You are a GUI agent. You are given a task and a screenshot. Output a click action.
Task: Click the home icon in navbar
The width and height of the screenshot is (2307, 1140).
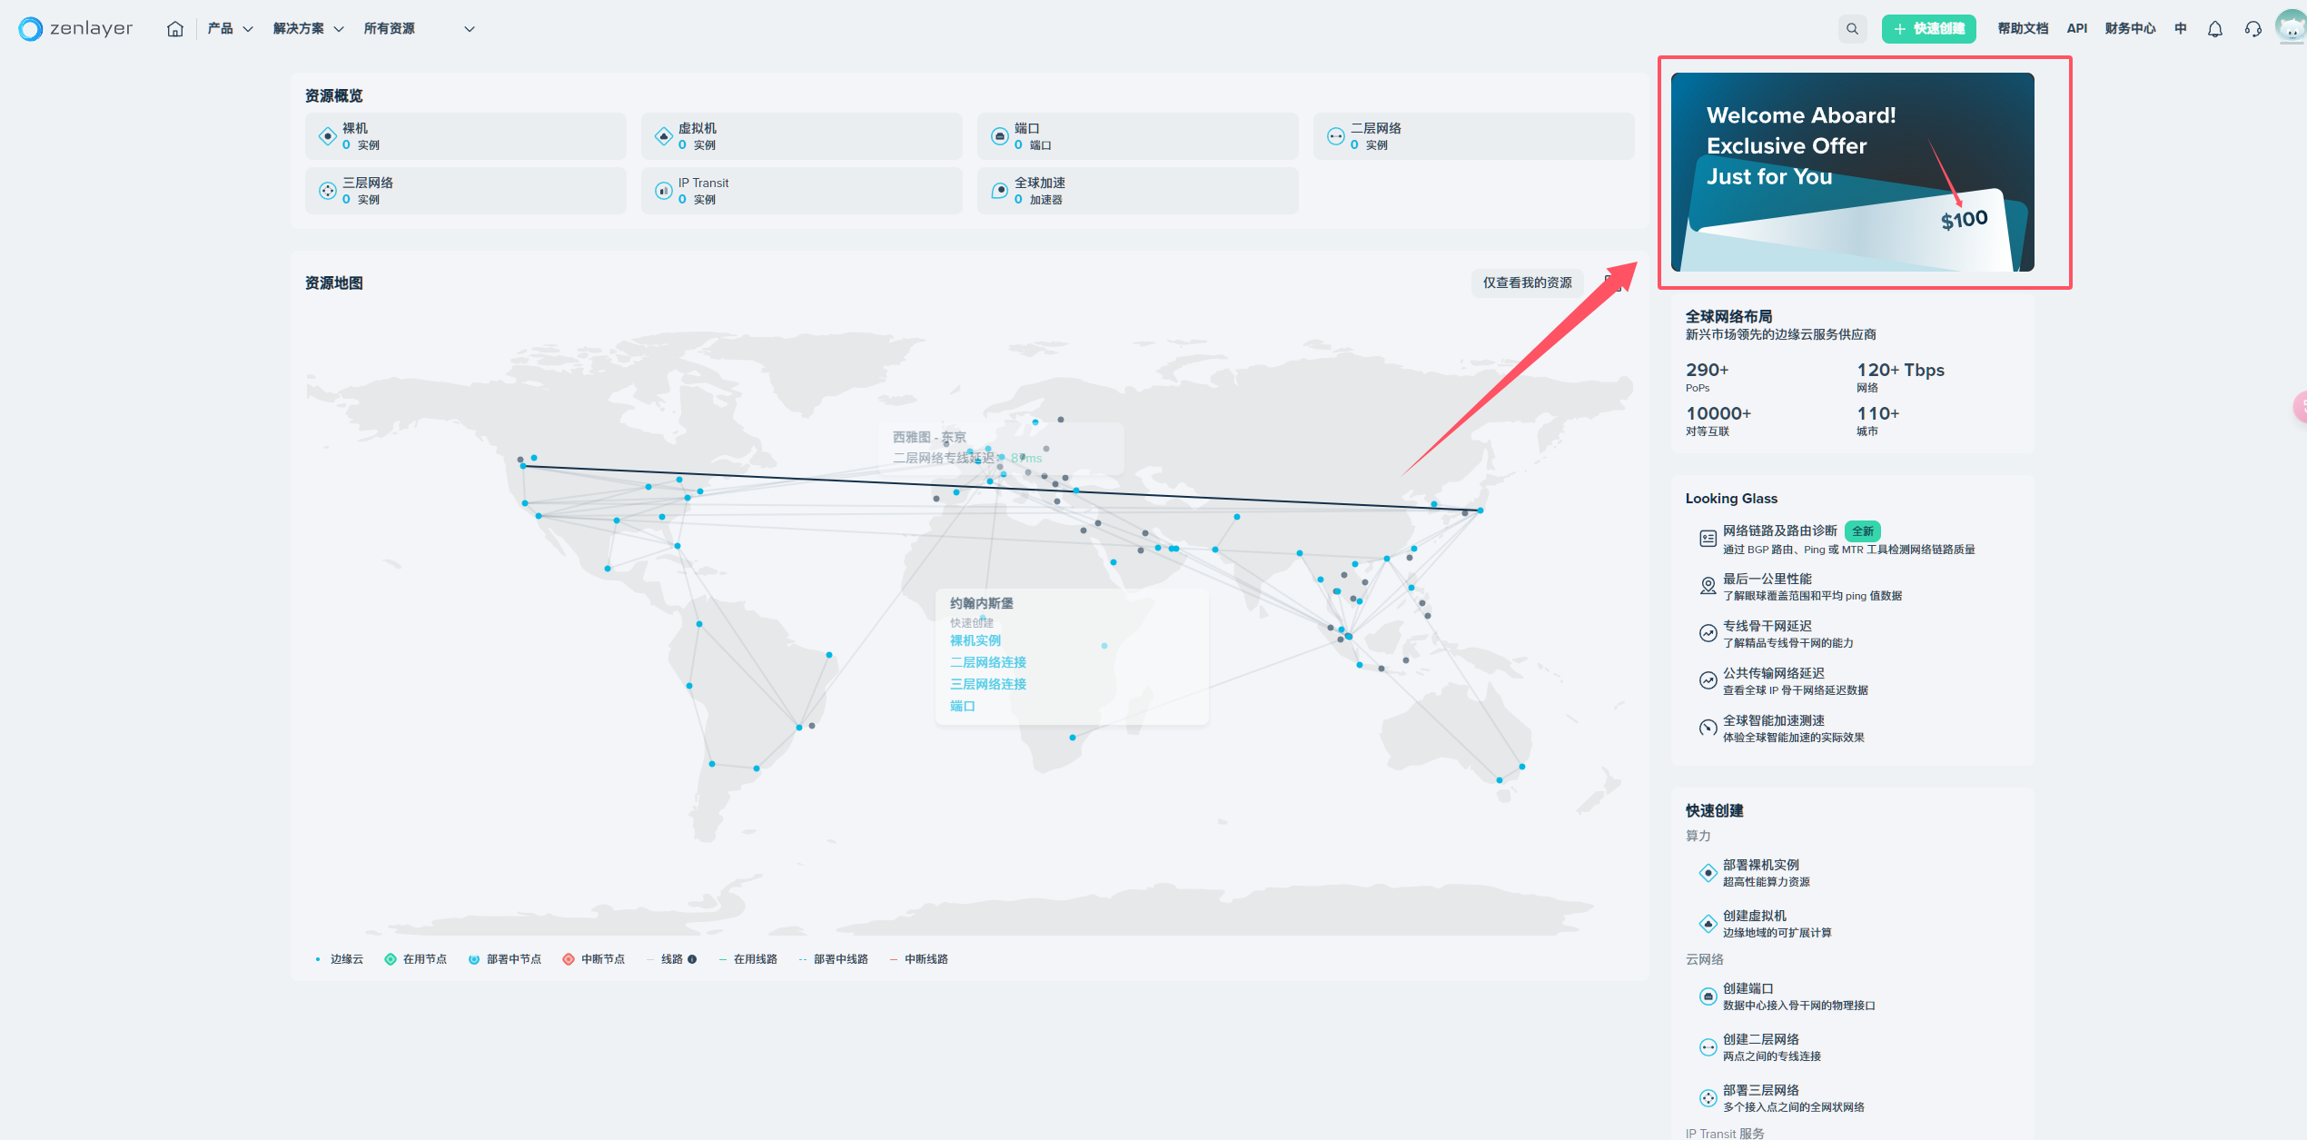click(x=175, y=29)
